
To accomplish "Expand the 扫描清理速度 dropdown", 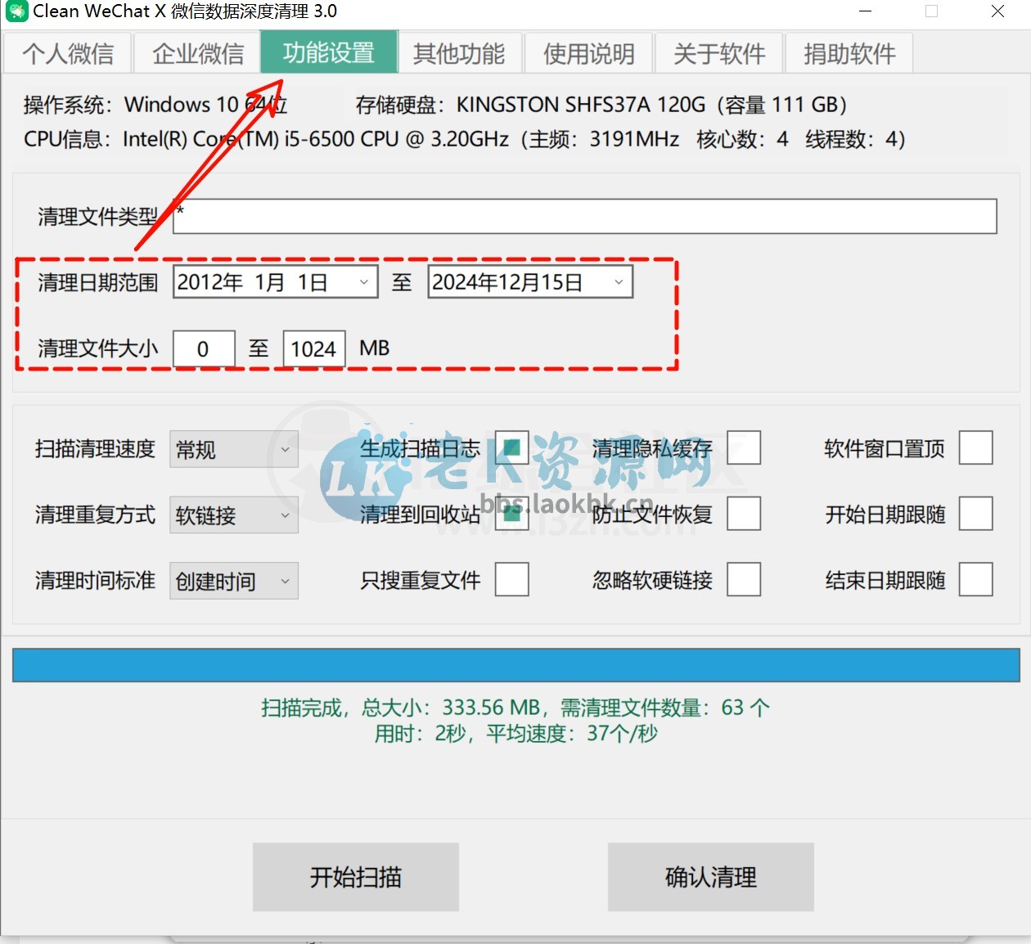I will (x=234, y=449).
